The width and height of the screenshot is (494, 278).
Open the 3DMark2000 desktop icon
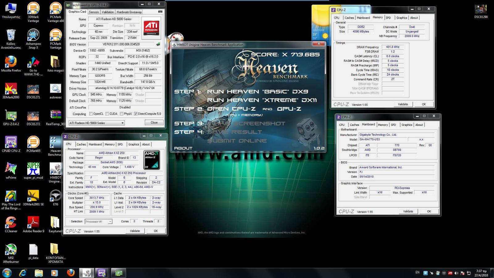click(x=11, y=91)
